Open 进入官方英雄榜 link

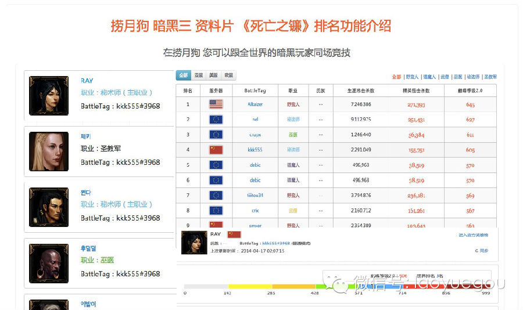(473, 235)
